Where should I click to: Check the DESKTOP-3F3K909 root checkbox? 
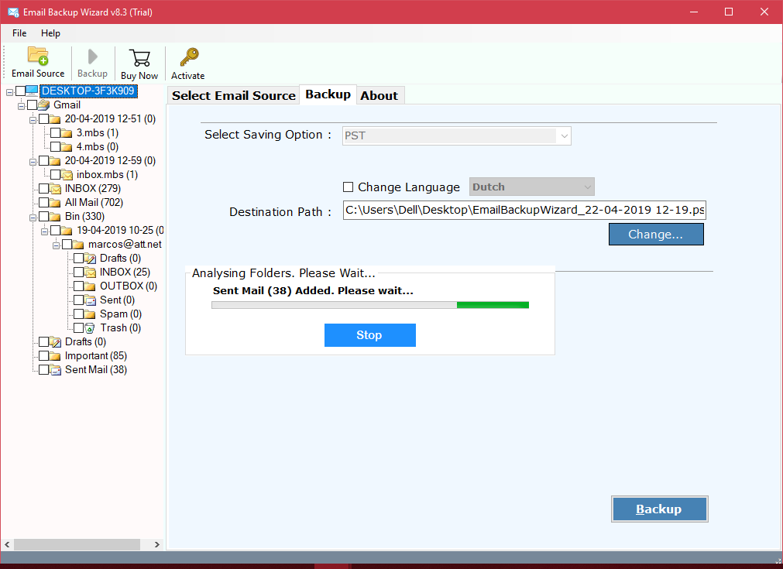click(x=20, y=91)
